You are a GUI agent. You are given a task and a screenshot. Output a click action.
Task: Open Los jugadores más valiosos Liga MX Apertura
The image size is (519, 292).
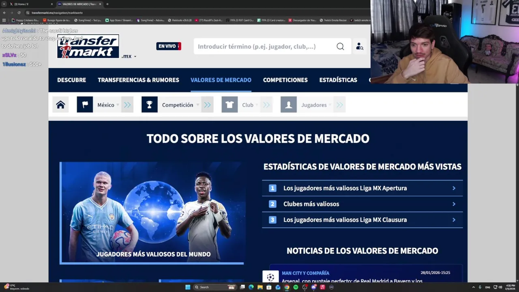pyautogui.click(x=345, y=188)
